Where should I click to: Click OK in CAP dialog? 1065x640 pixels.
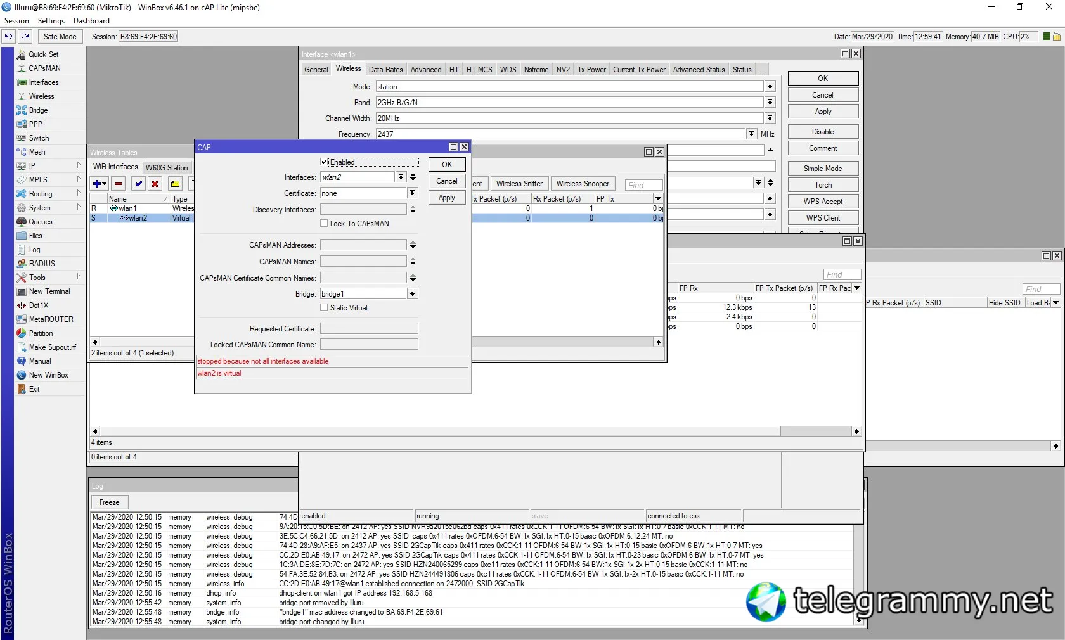tap(447, 165)
